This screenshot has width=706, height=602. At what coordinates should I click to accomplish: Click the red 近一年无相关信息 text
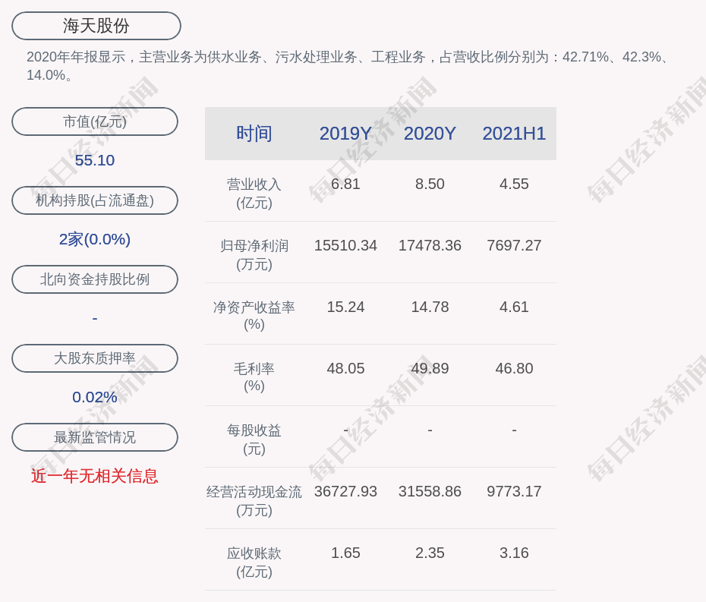coord(95,476)
